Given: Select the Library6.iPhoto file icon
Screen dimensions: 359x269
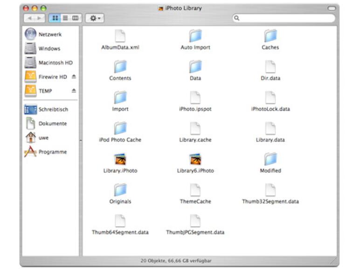Looking at the screenshot, I should pyautogui.click(x=195, y=159).
